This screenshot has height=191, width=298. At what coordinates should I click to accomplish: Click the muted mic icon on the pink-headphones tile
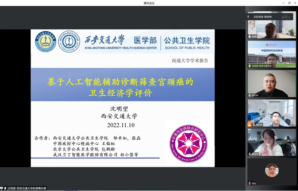(250, 154)
